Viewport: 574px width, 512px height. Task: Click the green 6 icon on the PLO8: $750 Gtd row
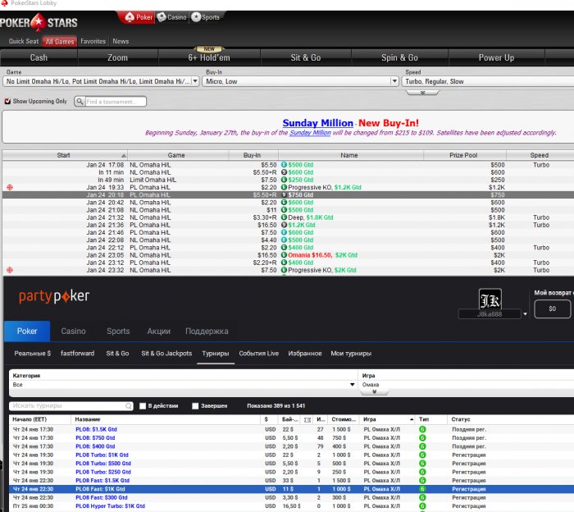tap(422, 437)
